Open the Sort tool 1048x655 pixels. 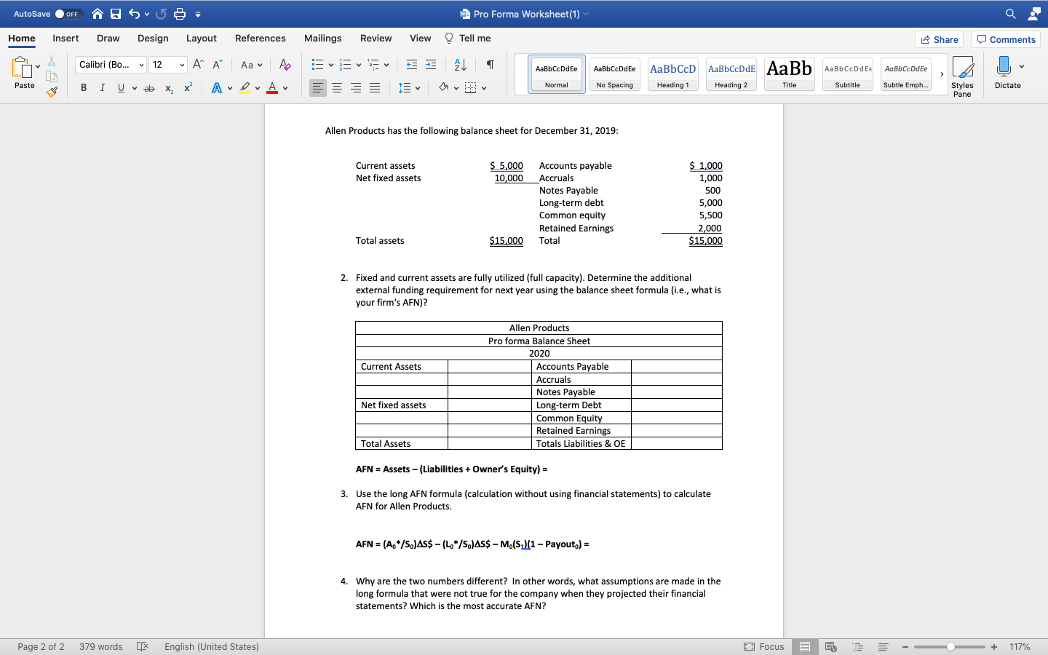coord(461,65)
